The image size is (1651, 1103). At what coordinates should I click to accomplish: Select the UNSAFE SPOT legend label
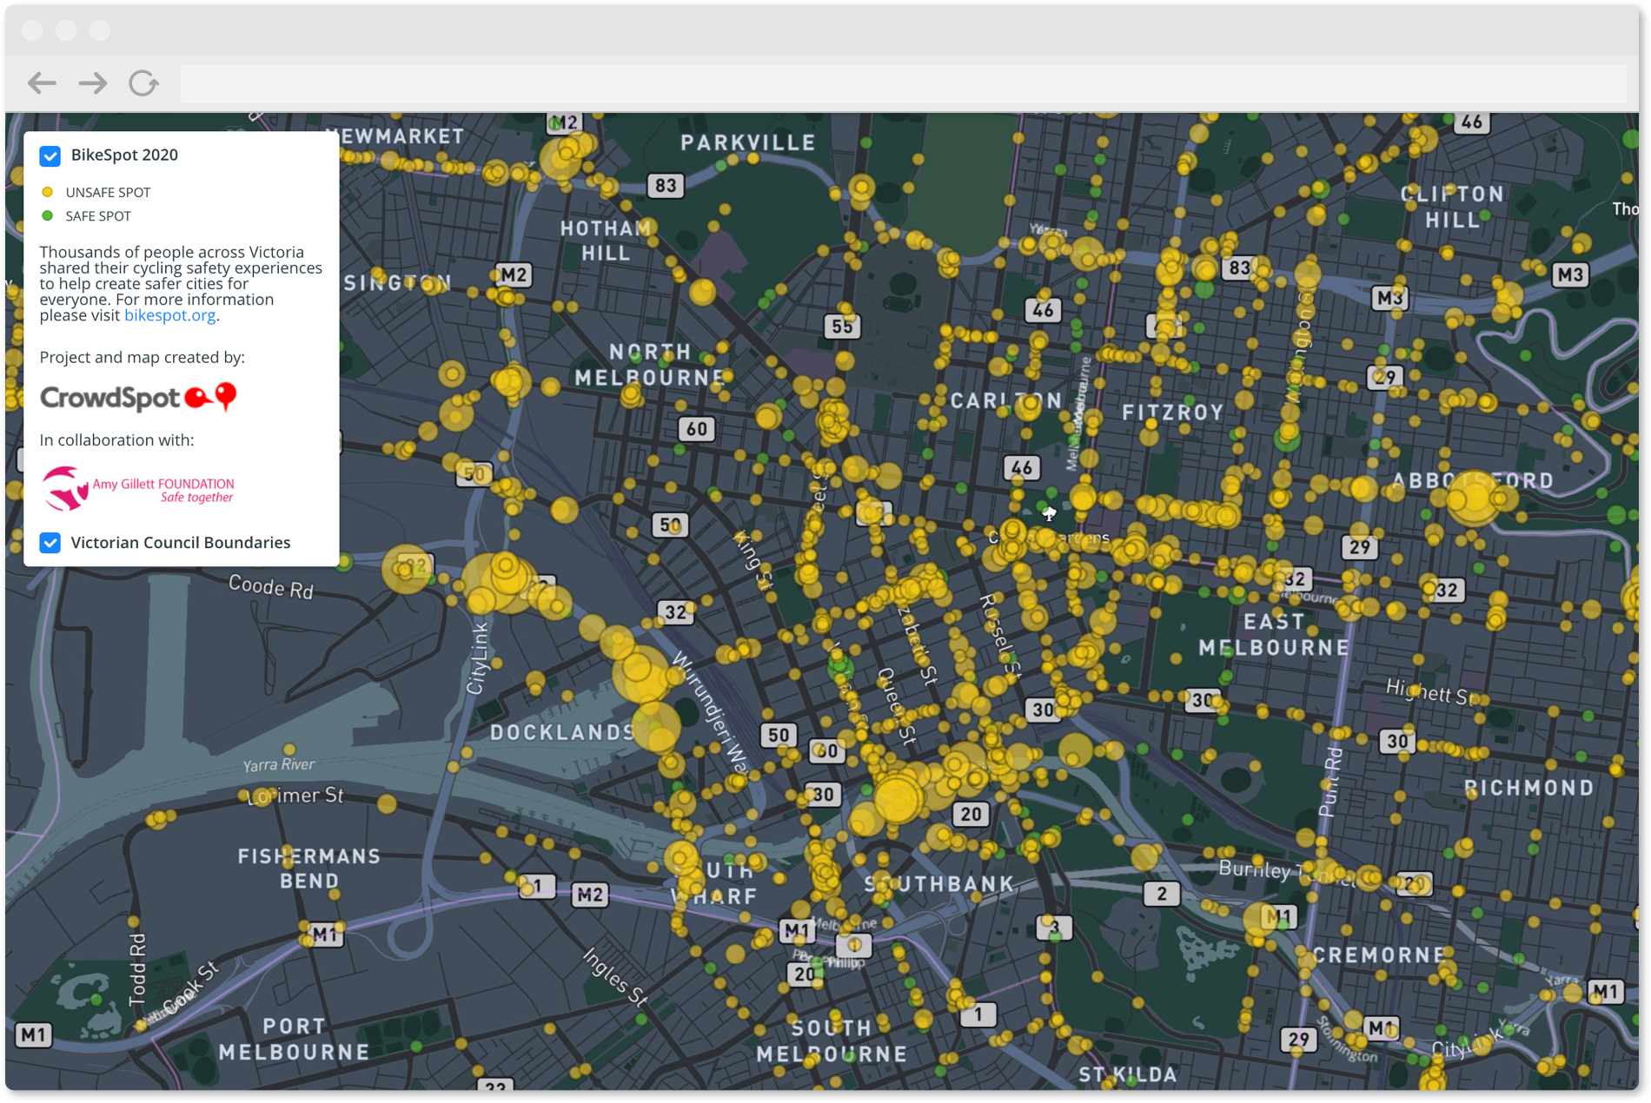[x=108, y=193]
